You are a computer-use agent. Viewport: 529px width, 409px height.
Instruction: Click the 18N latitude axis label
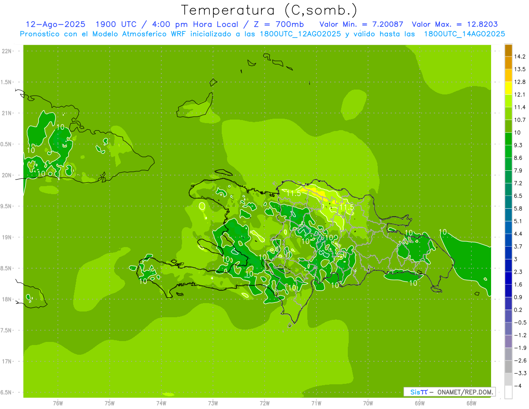click(7, 299)
